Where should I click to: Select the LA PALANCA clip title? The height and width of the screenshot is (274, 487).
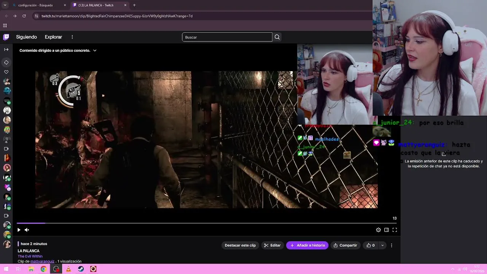tap(29, 251)
